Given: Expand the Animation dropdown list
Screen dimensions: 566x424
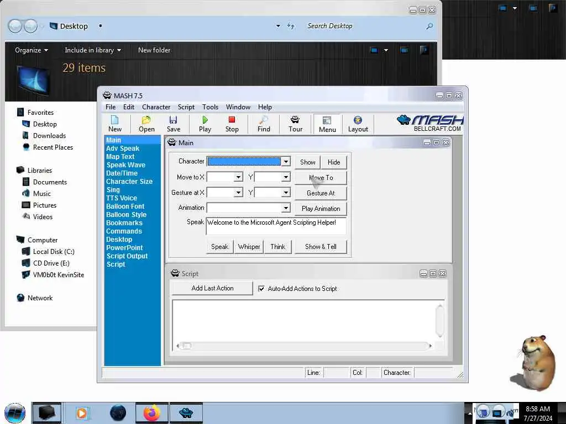Looking at the screenshot, I should pos(286,208).
